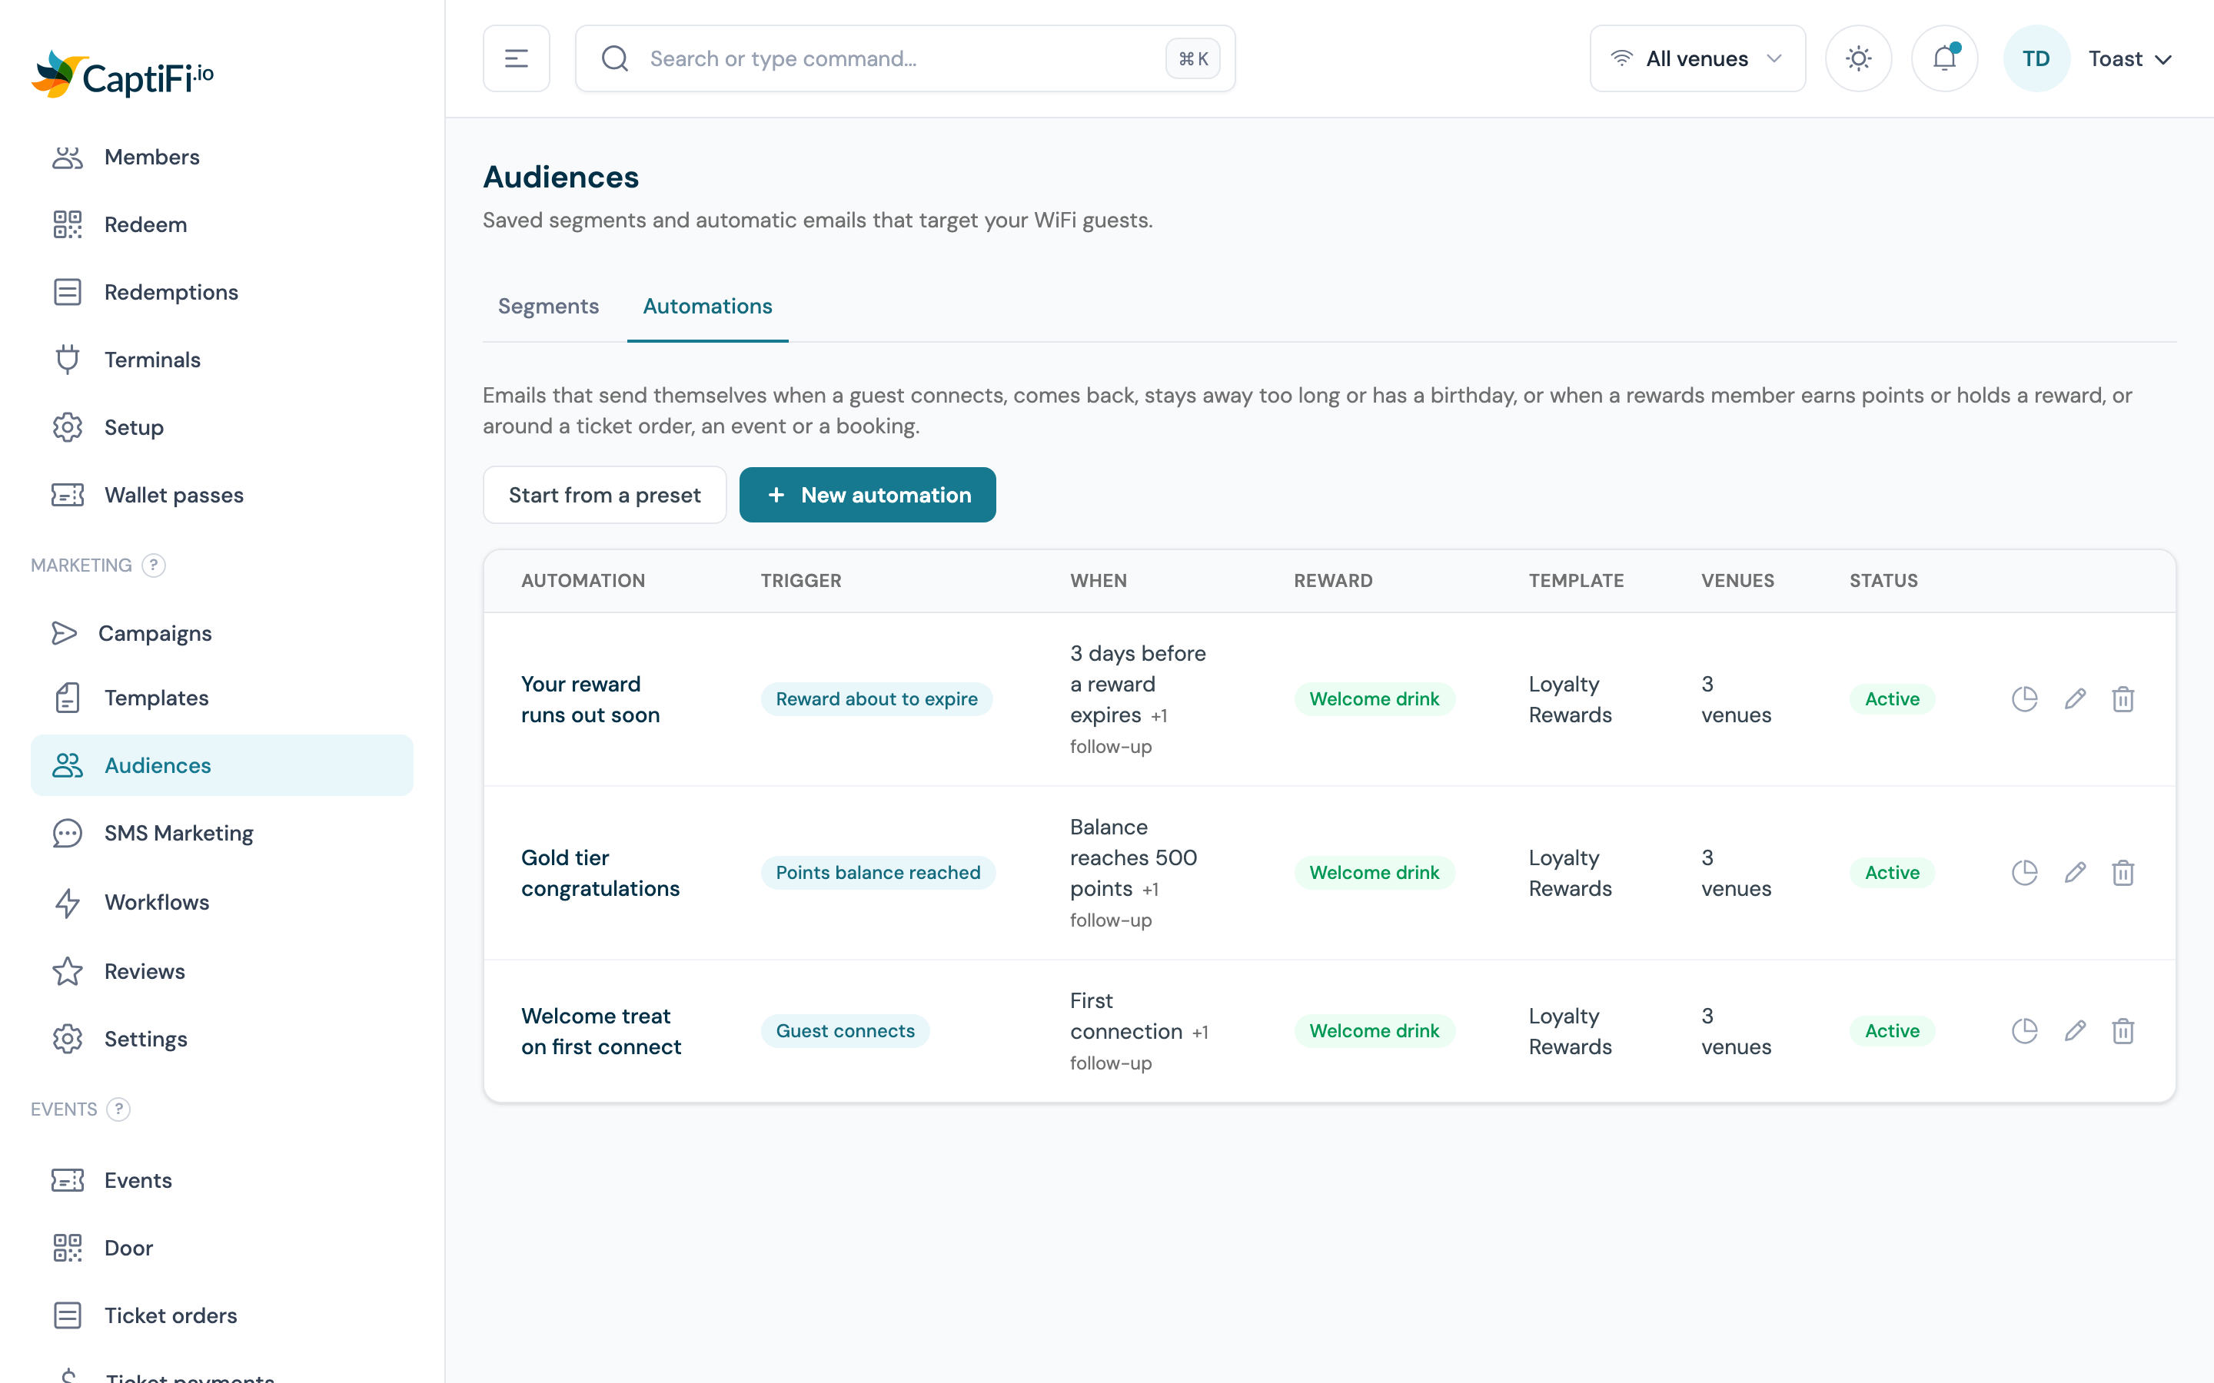Open Redeem in the sidebar
The width and height of the screenshot is (2214, 1383).
pos(221,225)
